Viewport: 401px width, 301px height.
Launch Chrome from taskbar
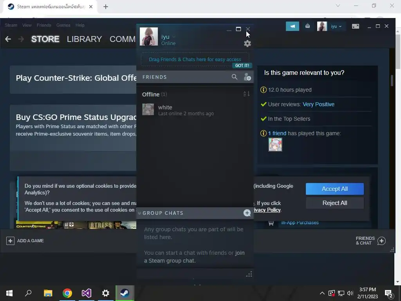pyautogui.click(x=67, y=293)
